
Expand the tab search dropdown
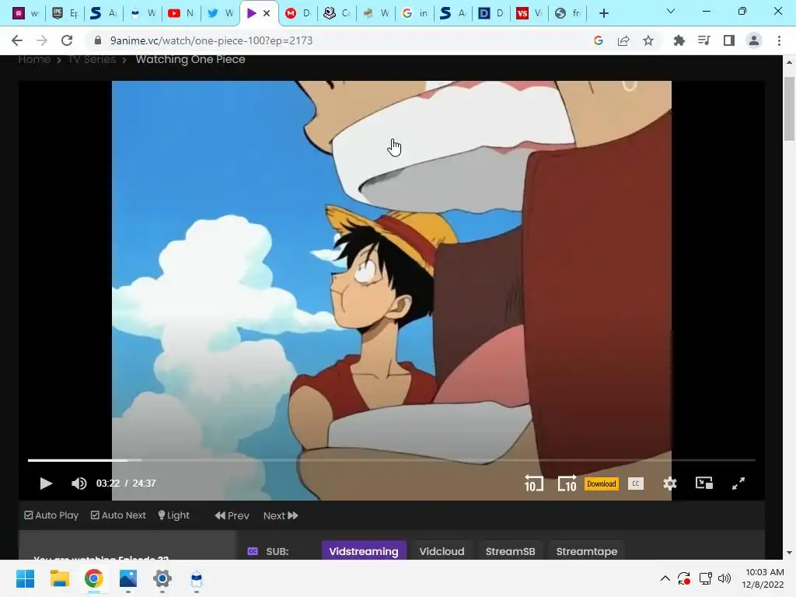pyautogui.click(x=671, y=11)
